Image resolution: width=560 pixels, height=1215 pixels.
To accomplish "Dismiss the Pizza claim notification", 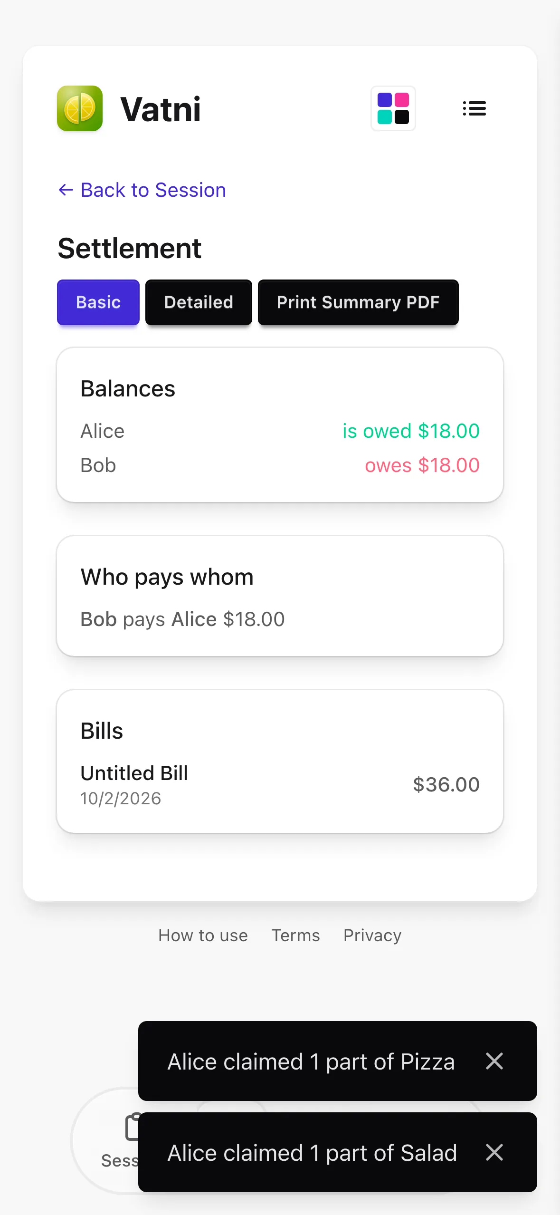I will [x=494, y=1061].
